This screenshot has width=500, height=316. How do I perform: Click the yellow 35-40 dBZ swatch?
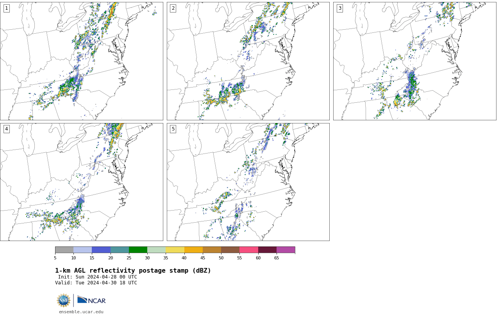175,250
